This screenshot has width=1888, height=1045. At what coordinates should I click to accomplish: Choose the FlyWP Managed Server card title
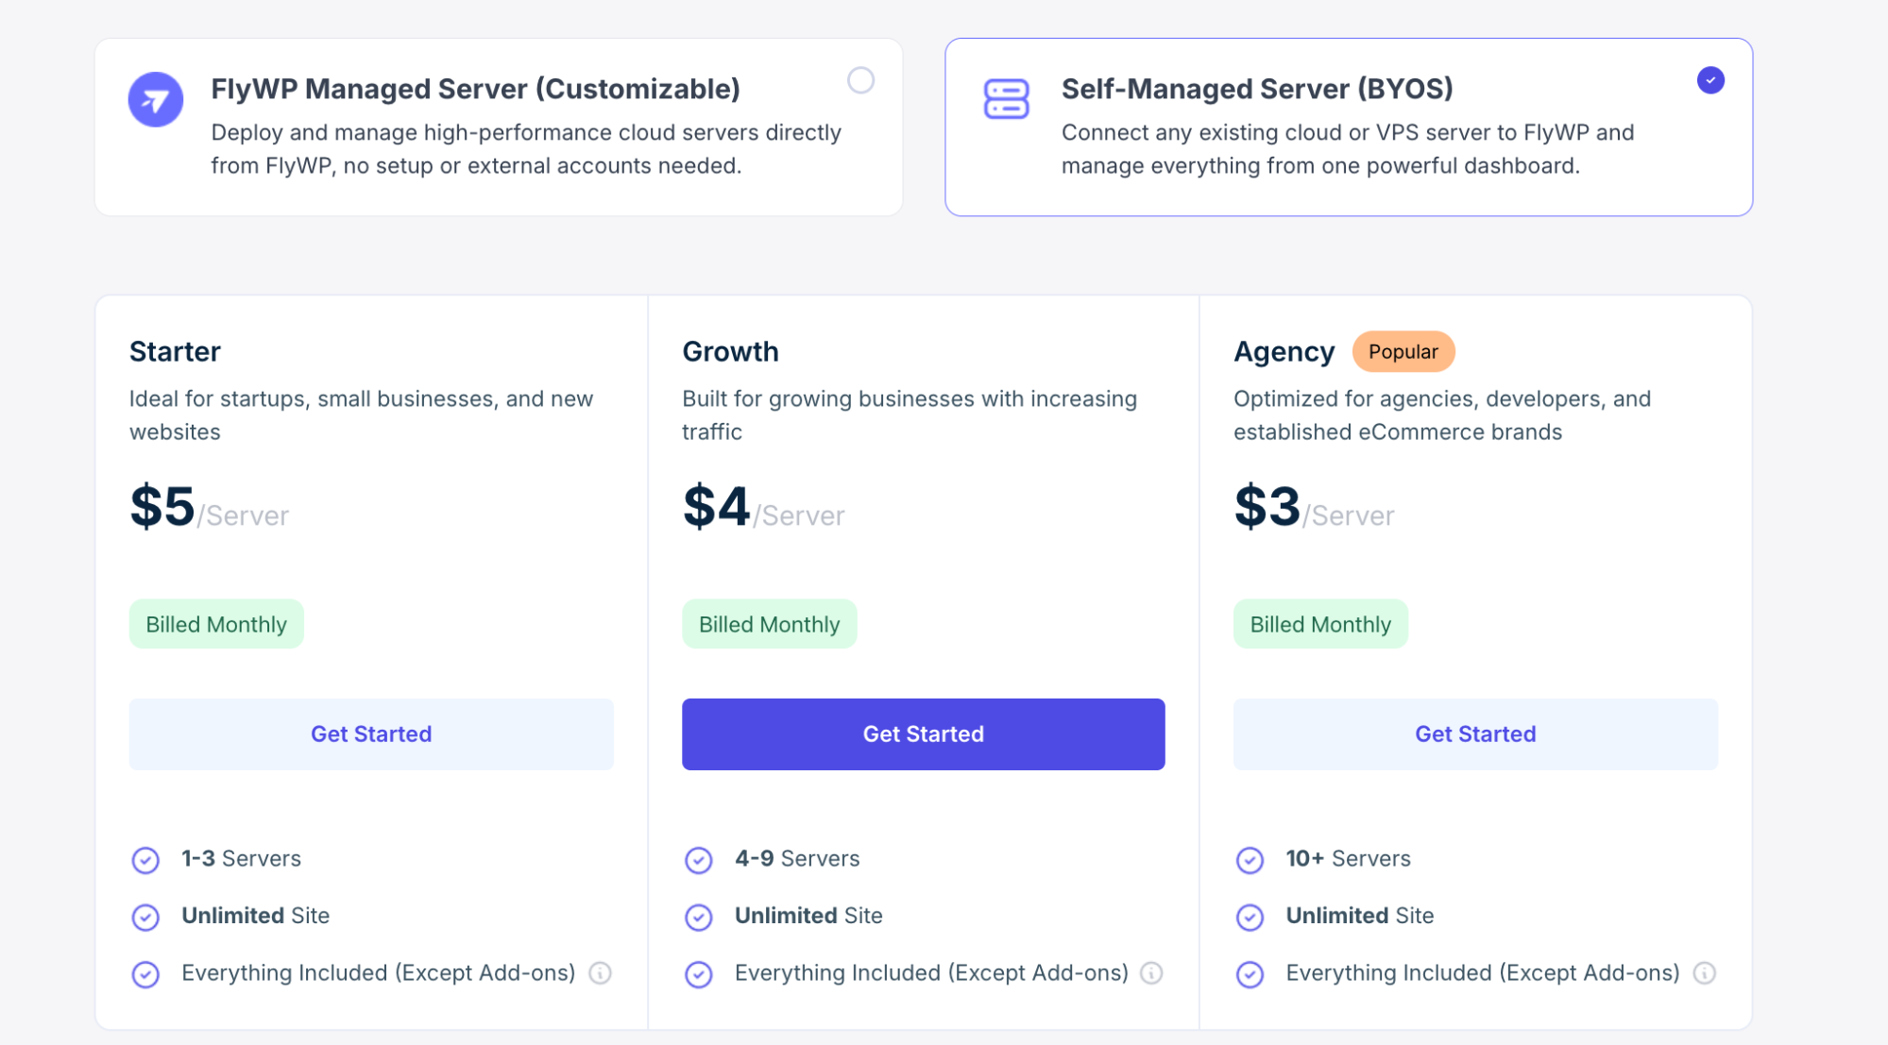tap(475, 89)
